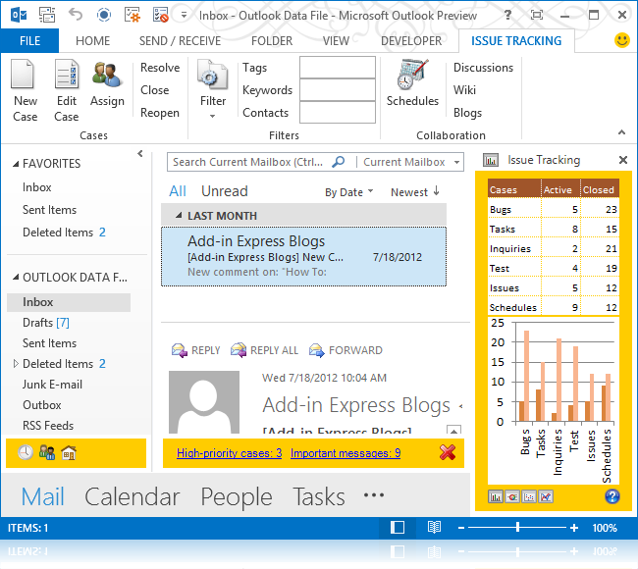Click the clock icon in the yellow sidebar strip
The image size is (638, 569).
pyautogui.click(x=25, y=452)
